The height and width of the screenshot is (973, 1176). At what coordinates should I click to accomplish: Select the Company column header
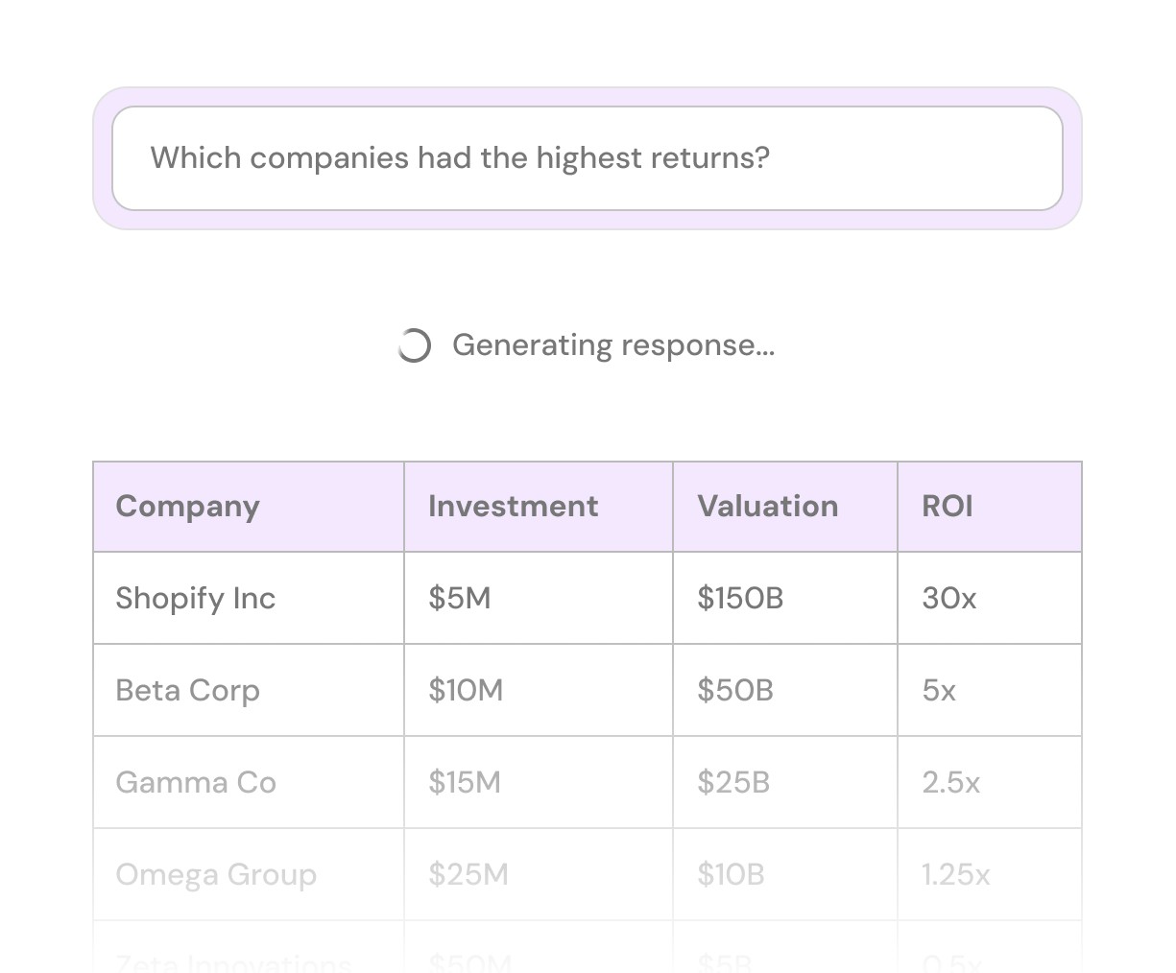coord(249,507)
